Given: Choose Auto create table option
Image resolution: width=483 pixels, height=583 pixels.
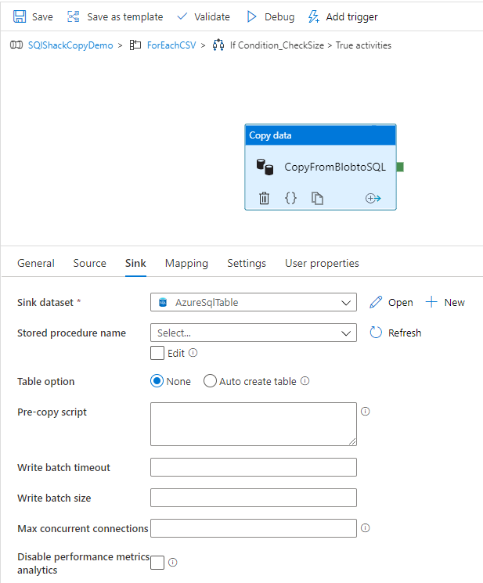Looking at the screenshot, I should coord(210,381).
